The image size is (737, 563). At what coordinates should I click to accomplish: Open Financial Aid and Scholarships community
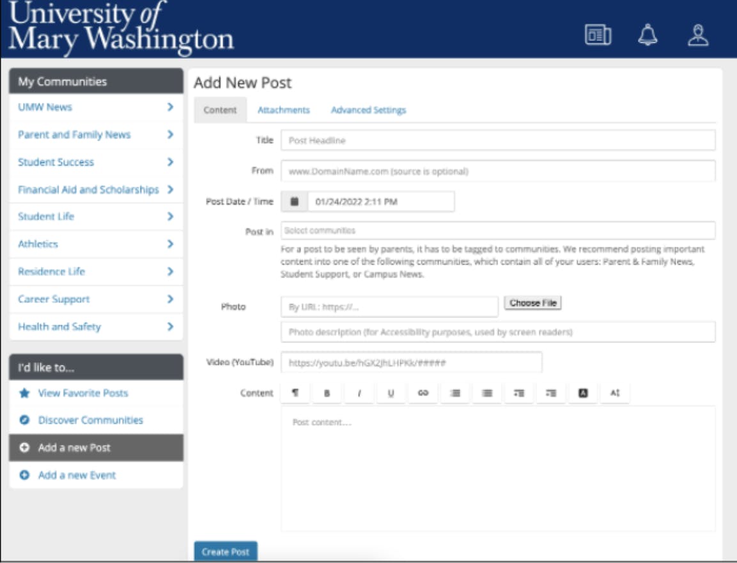click(x=88, y=189)
